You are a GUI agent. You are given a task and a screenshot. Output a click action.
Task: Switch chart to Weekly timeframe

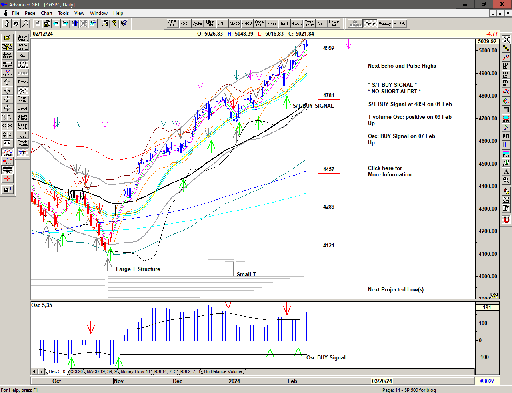[x=384, y=24]
